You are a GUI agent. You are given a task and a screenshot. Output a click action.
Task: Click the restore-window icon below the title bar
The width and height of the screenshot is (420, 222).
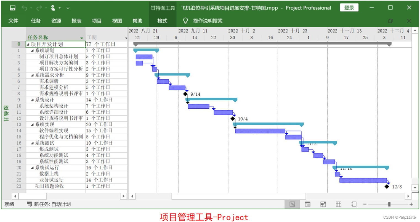[390, 21]
